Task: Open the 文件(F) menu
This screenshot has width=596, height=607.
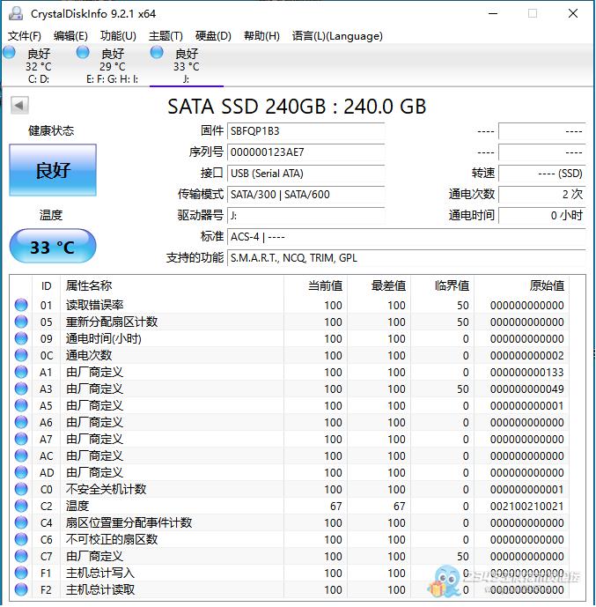Action: click(25, 36)
